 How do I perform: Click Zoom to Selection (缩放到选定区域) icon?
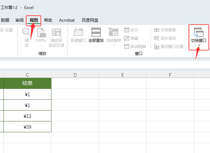[x=57, y=33]
